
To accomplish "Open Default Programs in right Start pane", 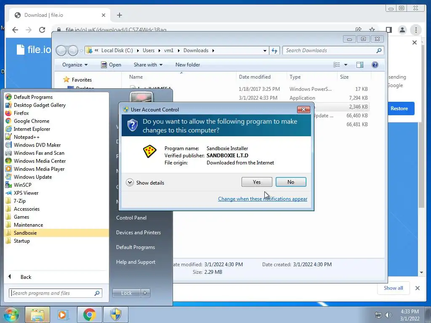I will point(135,247).
